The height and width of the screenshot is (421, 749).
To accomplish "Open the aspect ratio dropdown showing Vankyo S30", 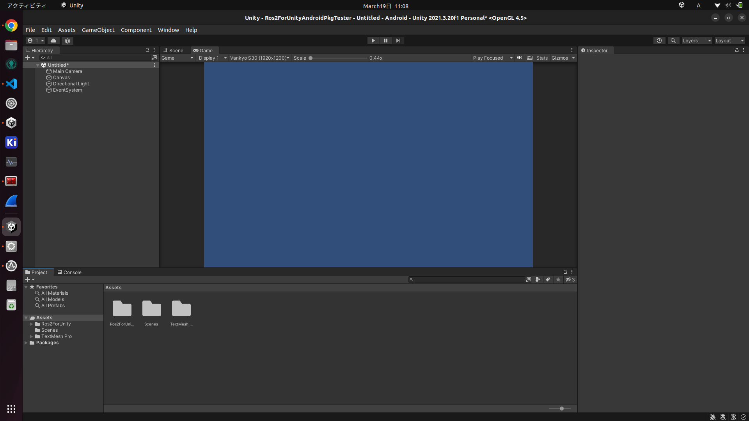I will pyautogui.click(x=259, y=58).
